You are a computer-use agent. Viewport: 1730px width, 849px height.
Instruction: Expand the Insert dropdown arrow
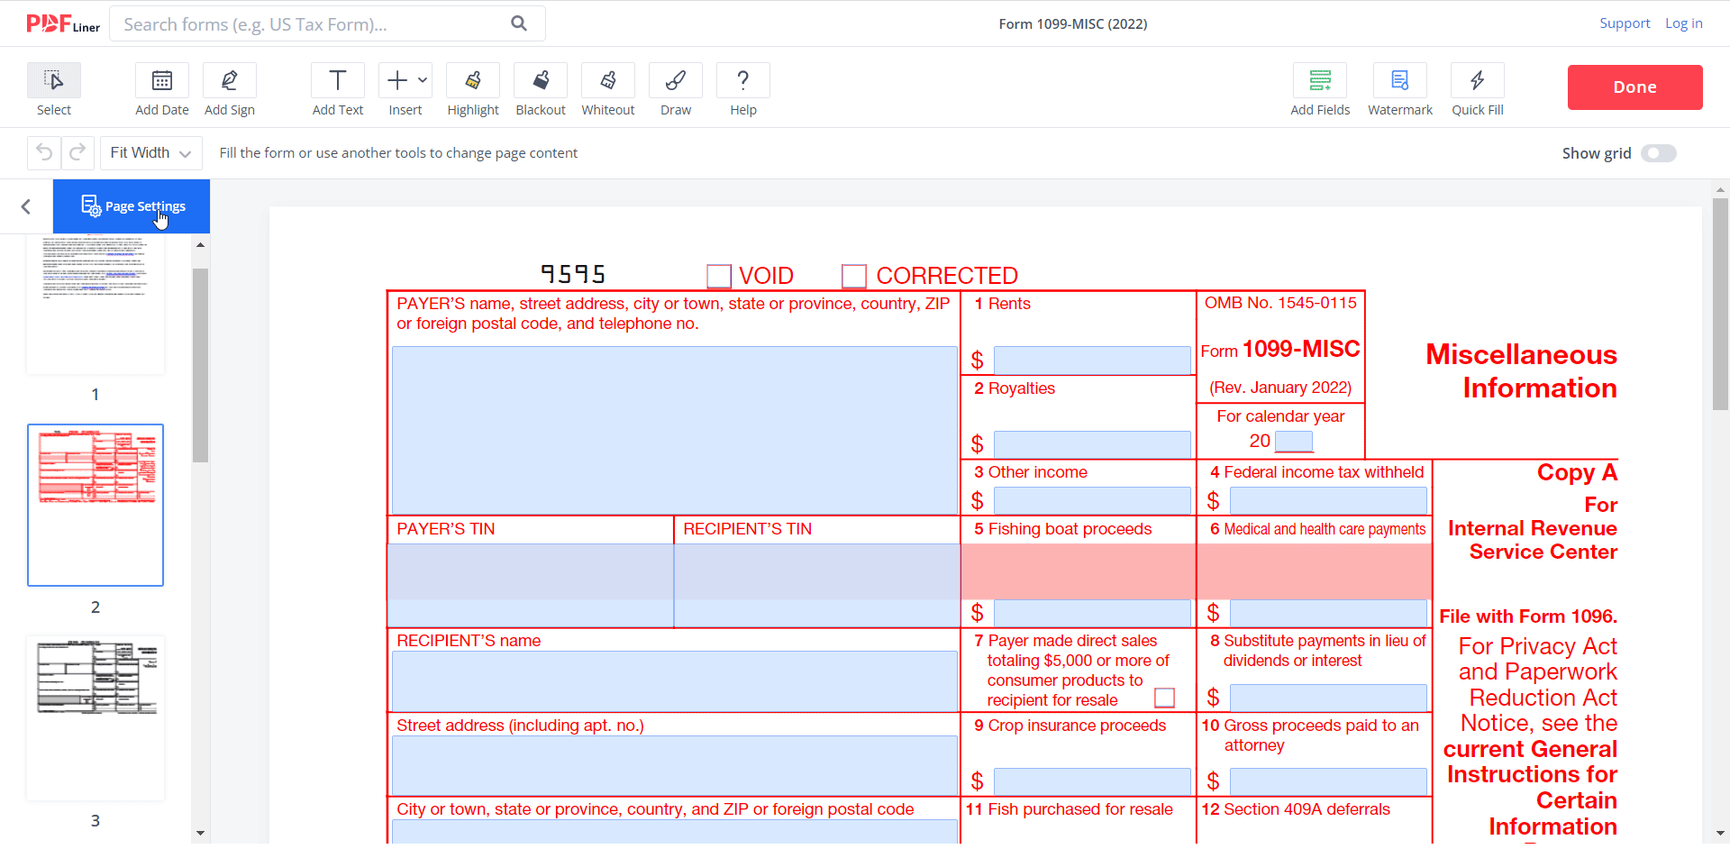coord(423,80)
